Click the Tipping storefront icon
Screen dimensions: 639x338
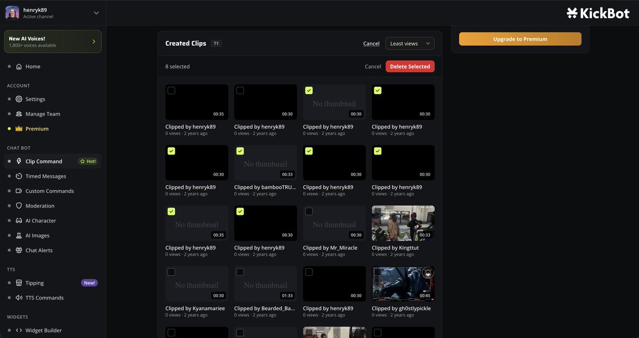click(x=19, y=283)
